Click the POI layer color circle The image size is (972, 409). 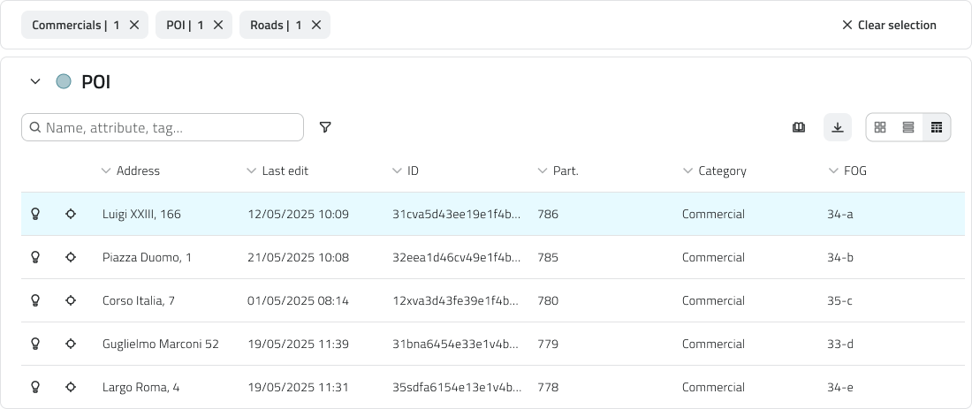click(64, 82)
